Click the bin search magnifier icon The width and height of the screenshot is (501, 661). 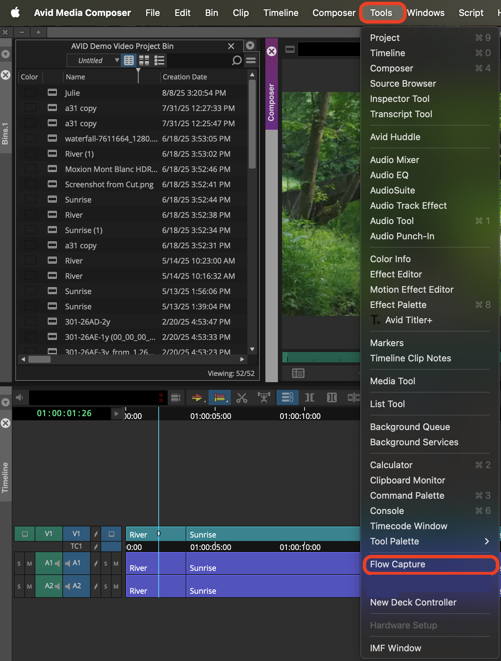pyautogui.click(x=237, y=60)
